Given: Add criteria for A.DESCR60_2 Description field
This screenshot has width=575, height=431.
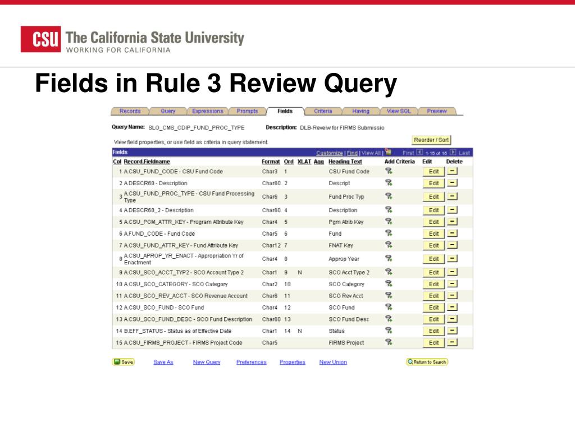Looking at the screenshot, I should pyautogui.click(x=389, y=210).
